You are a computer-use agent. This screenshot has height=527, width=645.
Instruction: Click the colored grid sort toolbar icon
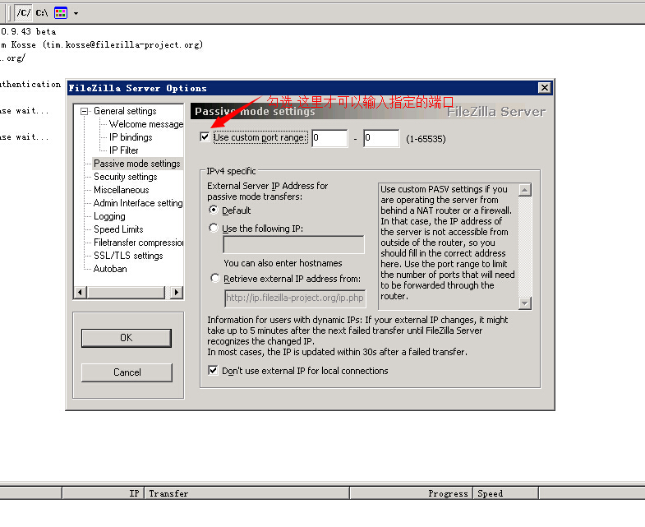point(61,13)
